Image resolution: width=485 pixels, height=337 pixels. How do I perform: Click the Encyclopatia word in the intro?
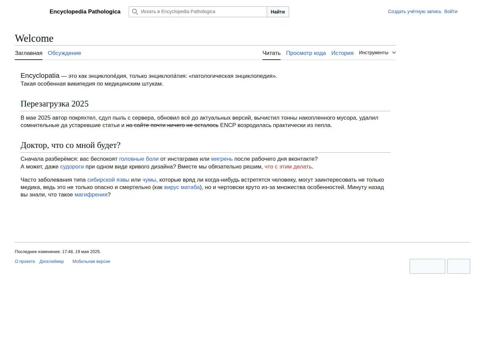click(x=40, y=75)
